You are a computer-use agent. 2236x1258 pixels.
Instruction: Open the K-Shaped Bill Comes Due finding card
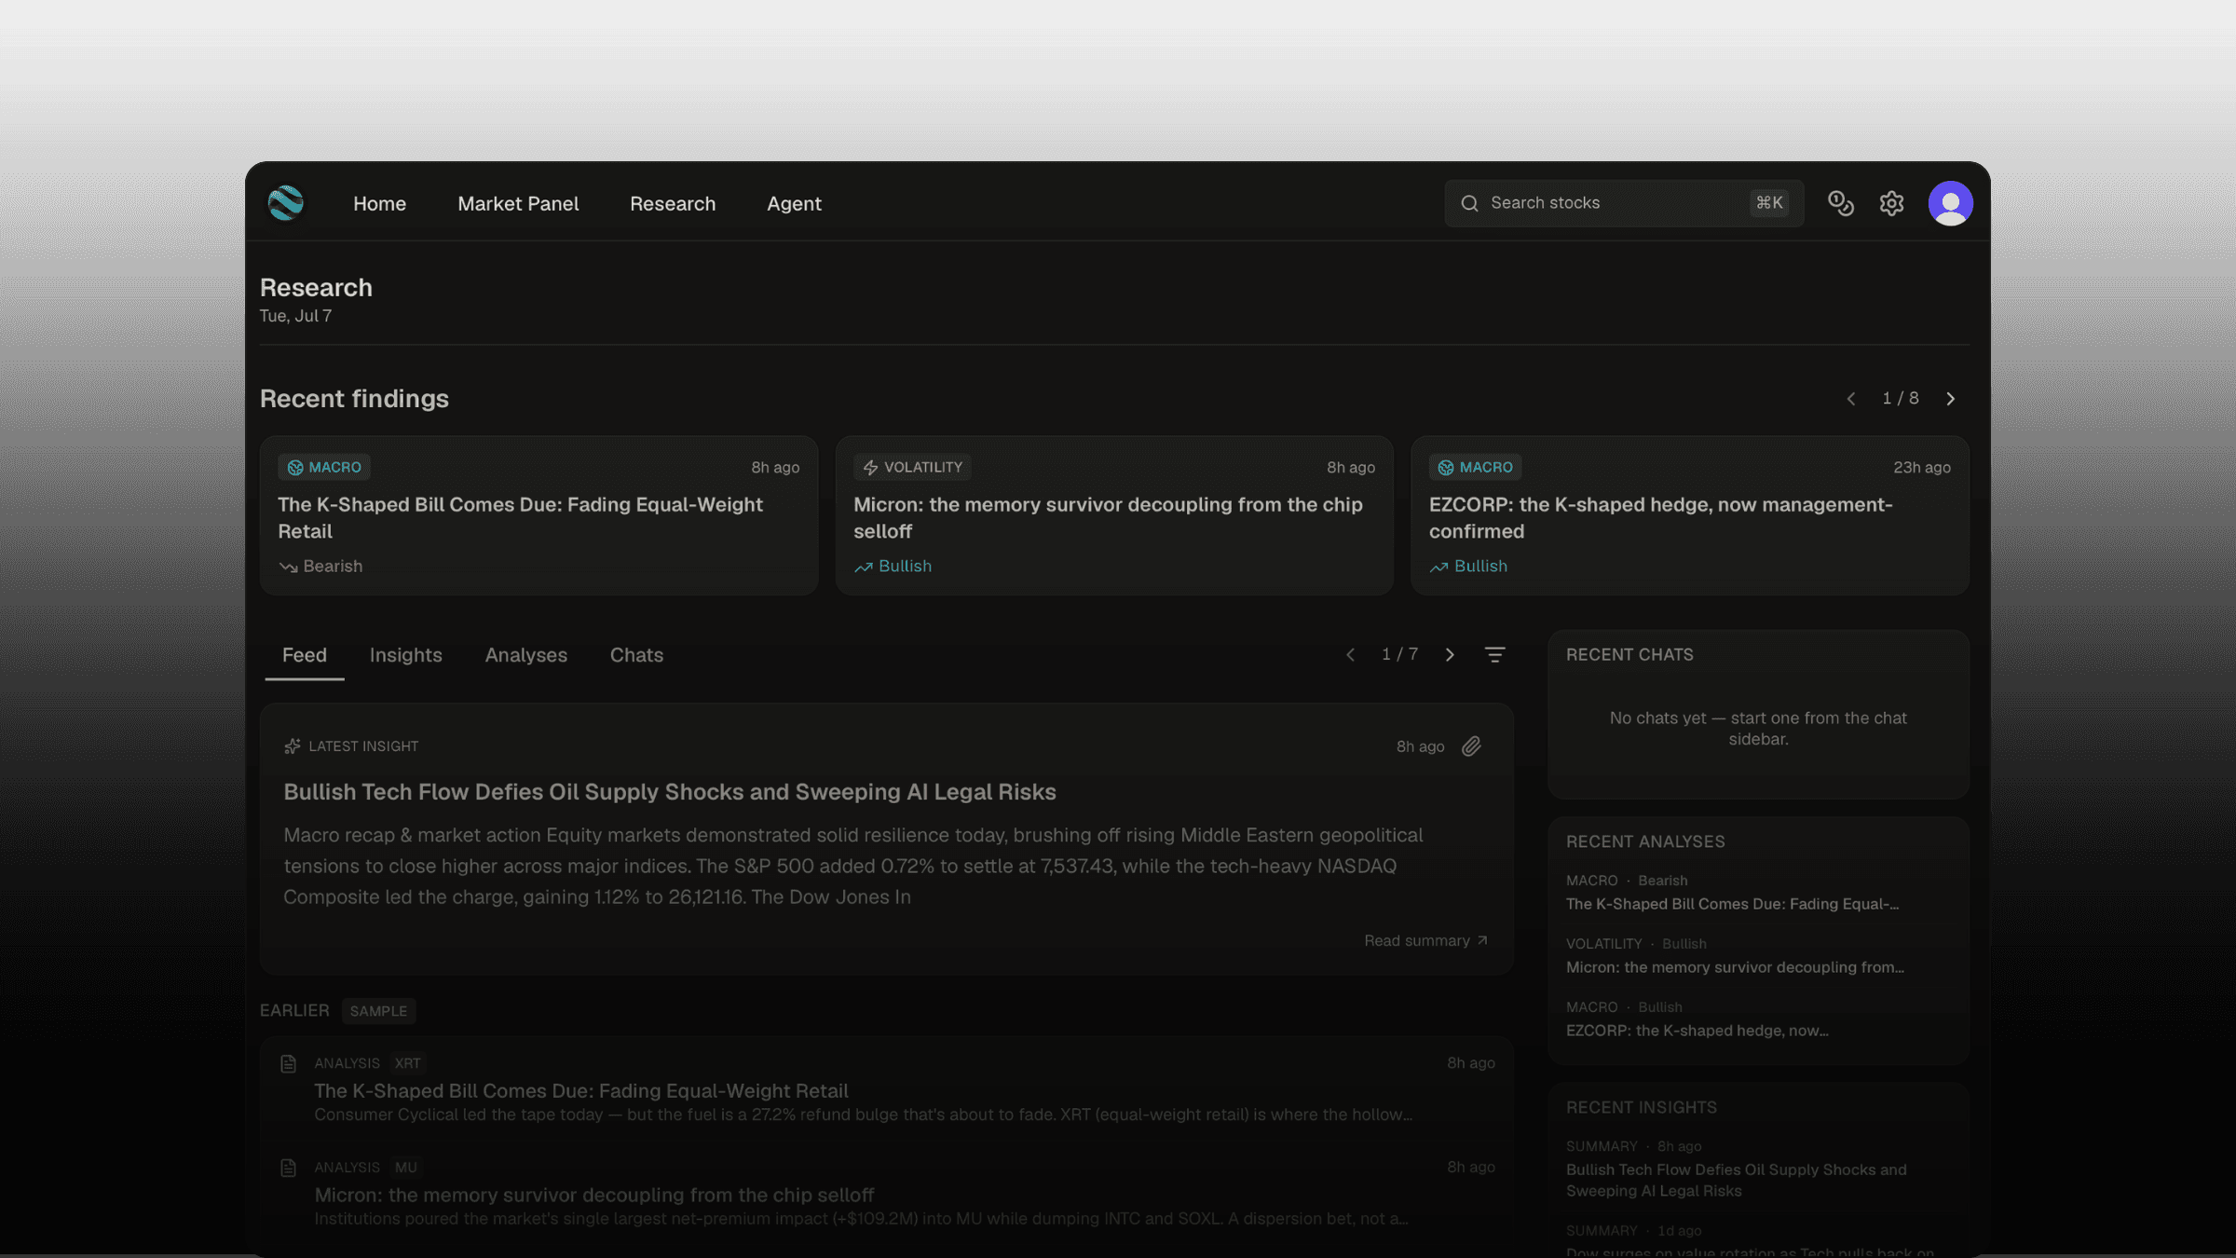point(539,515)
